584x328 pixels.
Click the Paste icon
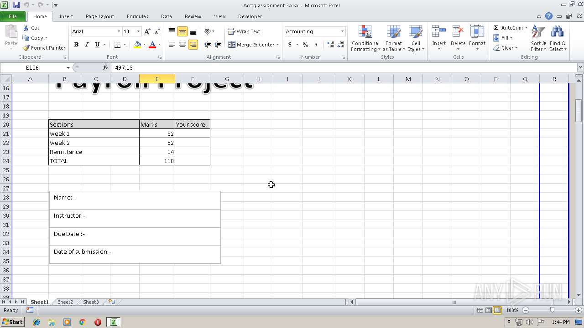pyautogui.click(x=11, y=33)
